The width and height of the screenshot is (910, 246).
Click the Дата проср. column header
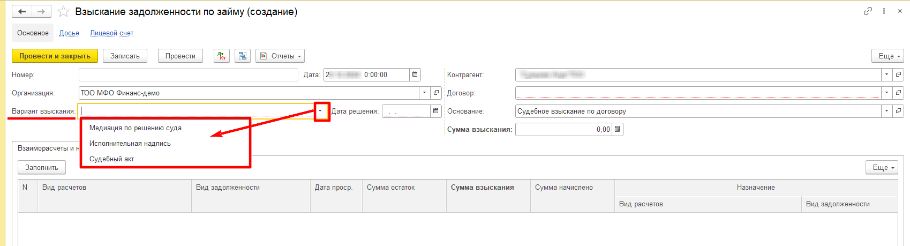click(336, 196)
